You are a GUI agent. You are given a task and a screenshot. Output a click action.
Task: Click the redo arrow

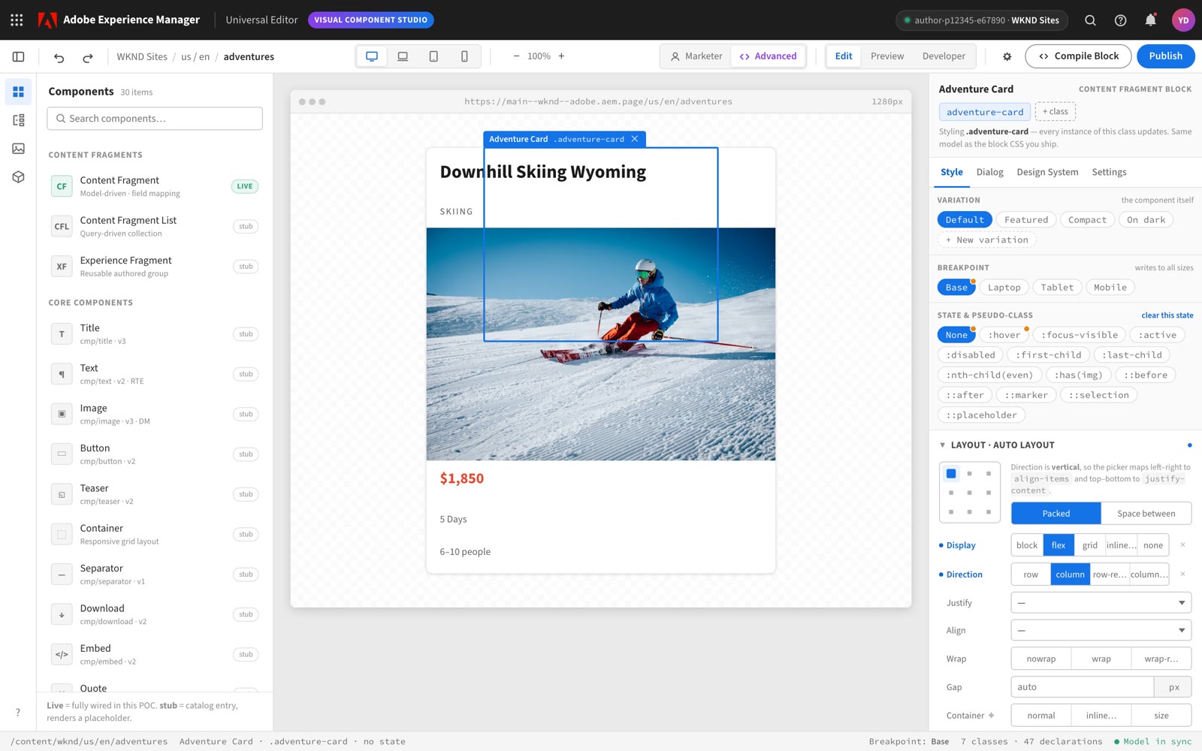coord(88,57)
